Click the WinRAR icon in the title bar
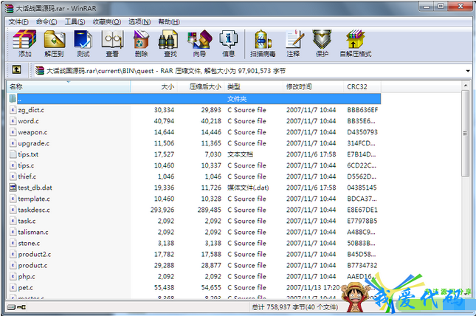Image resolution: width=476 pixels, height=316 pixels. 10,8
